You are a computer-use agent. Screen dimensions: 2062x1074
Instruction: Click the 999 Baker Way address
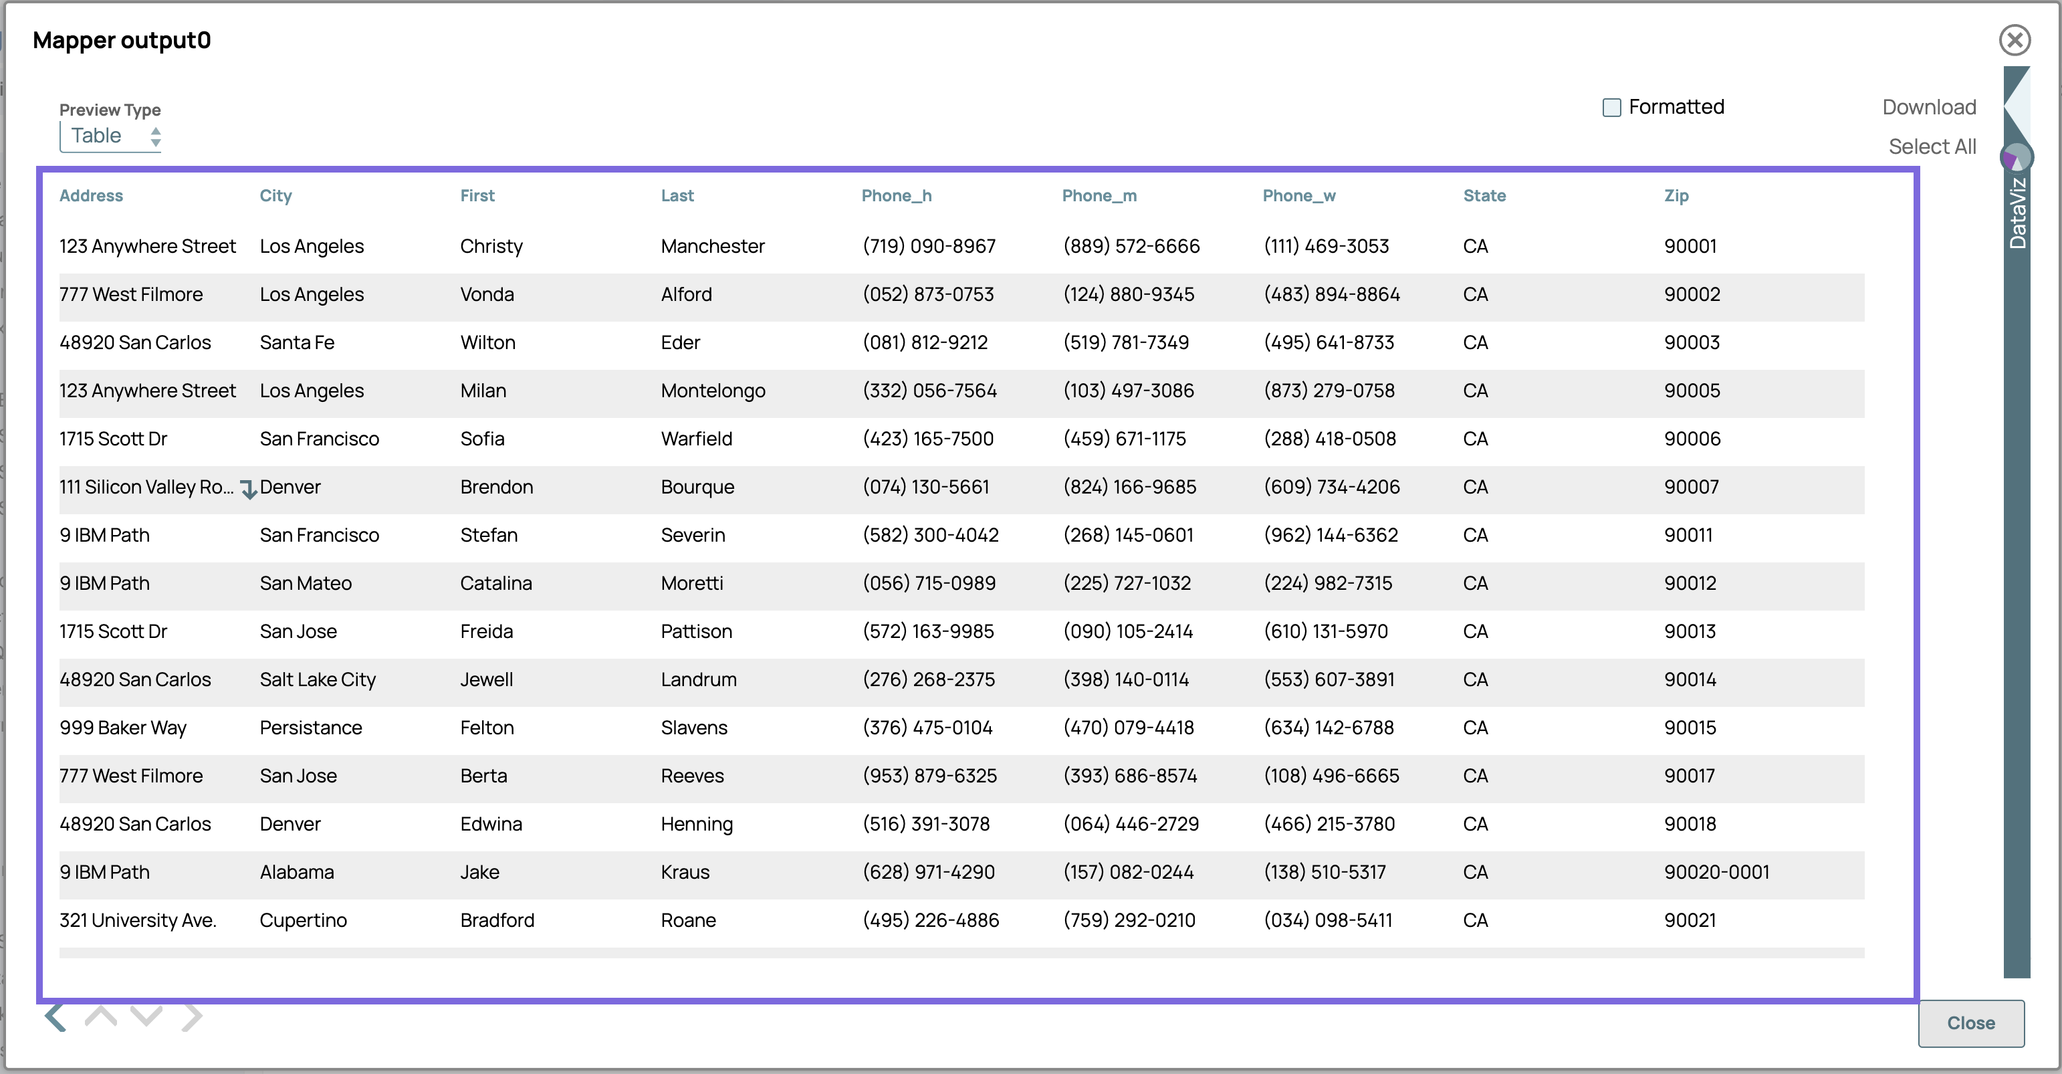point(122,727)
